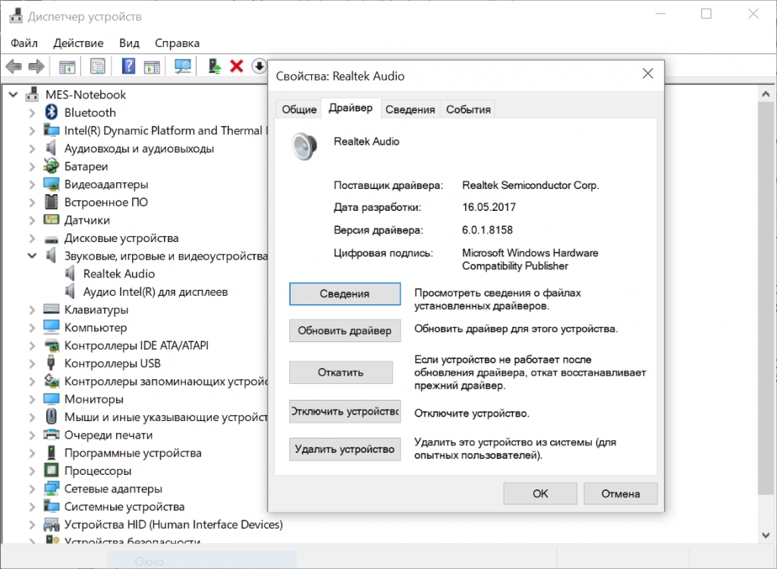The image size is (777, 569).
Task: Click the Датчики sensors icon
Action: point(51,219)
